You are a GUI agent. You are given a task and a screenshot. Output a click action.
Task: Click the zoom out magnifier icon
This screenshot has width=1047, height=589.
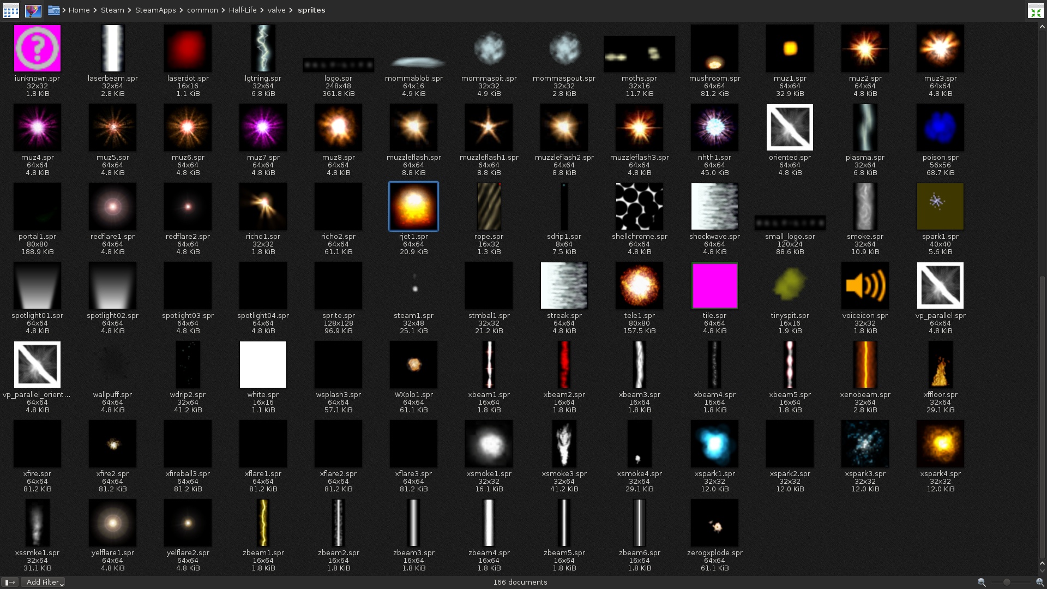coord(982,582)
